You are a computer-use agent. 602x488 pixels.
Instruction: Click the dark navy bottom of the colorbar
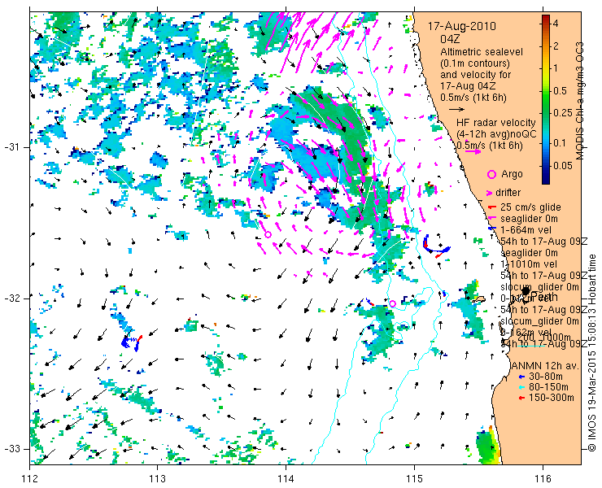pos(546,179)
